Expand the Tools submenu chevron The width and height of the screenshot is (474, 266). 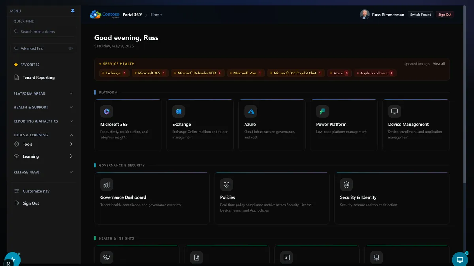click(71, 144)
